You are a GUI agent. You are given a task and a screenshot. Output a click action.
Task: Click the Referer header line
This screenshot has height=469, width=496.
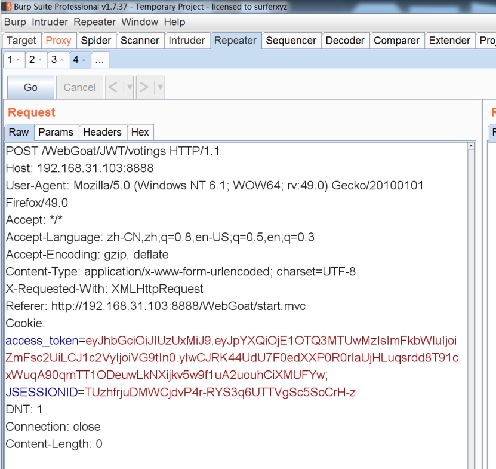point(156,306)
